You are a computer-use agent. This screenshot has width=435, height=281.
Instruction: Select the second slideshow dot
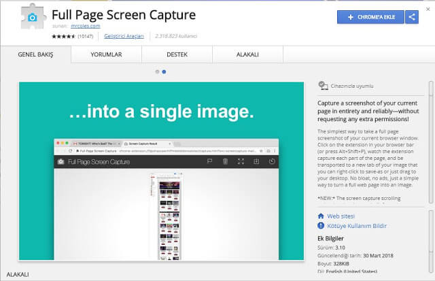point(164,72)
